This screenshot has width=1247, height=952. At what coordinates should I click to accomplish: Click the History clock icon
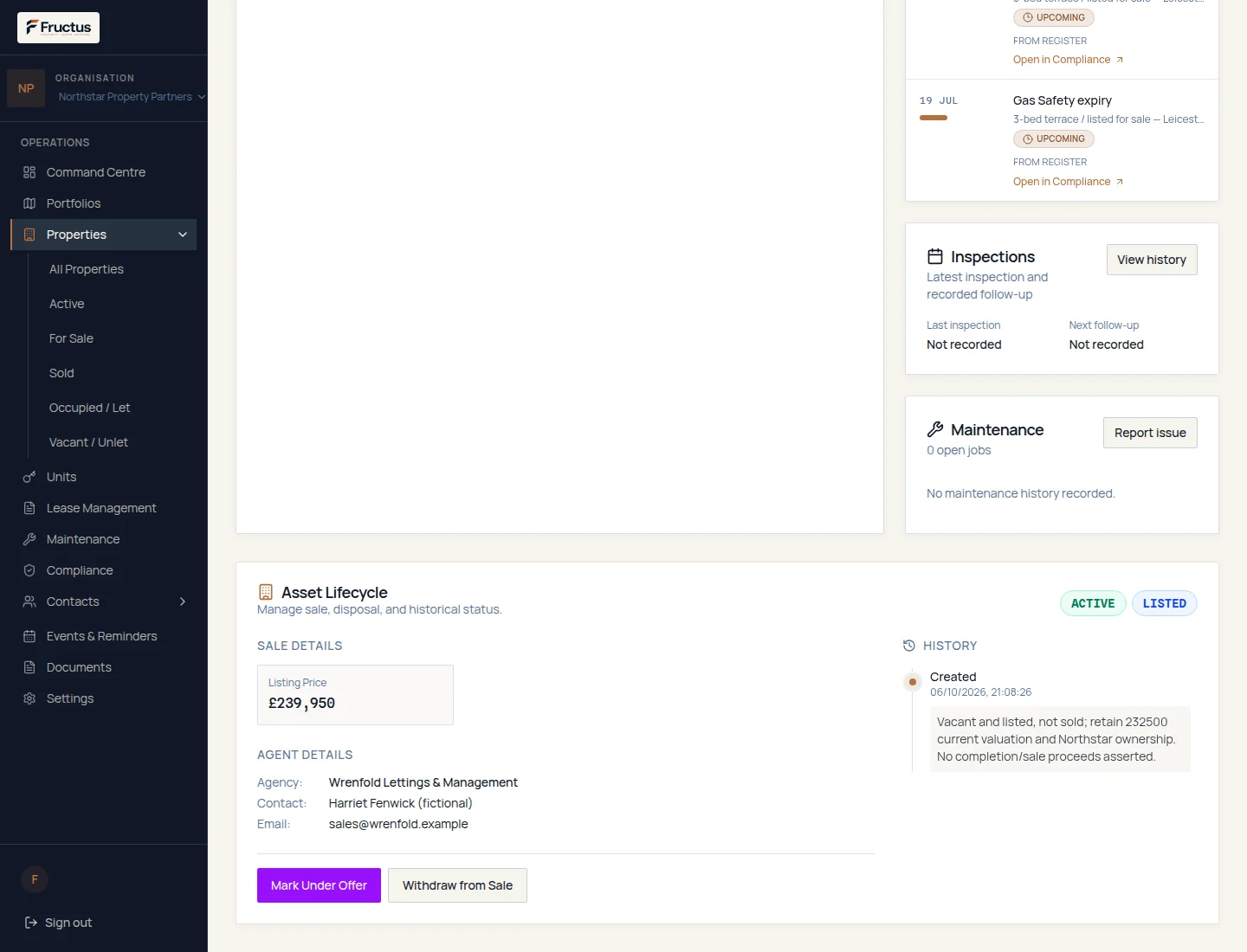[909, 646]
